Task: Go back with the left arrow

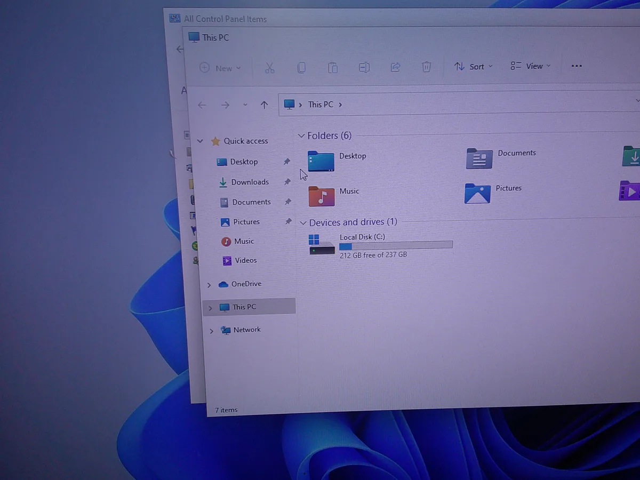Action: 202,105
